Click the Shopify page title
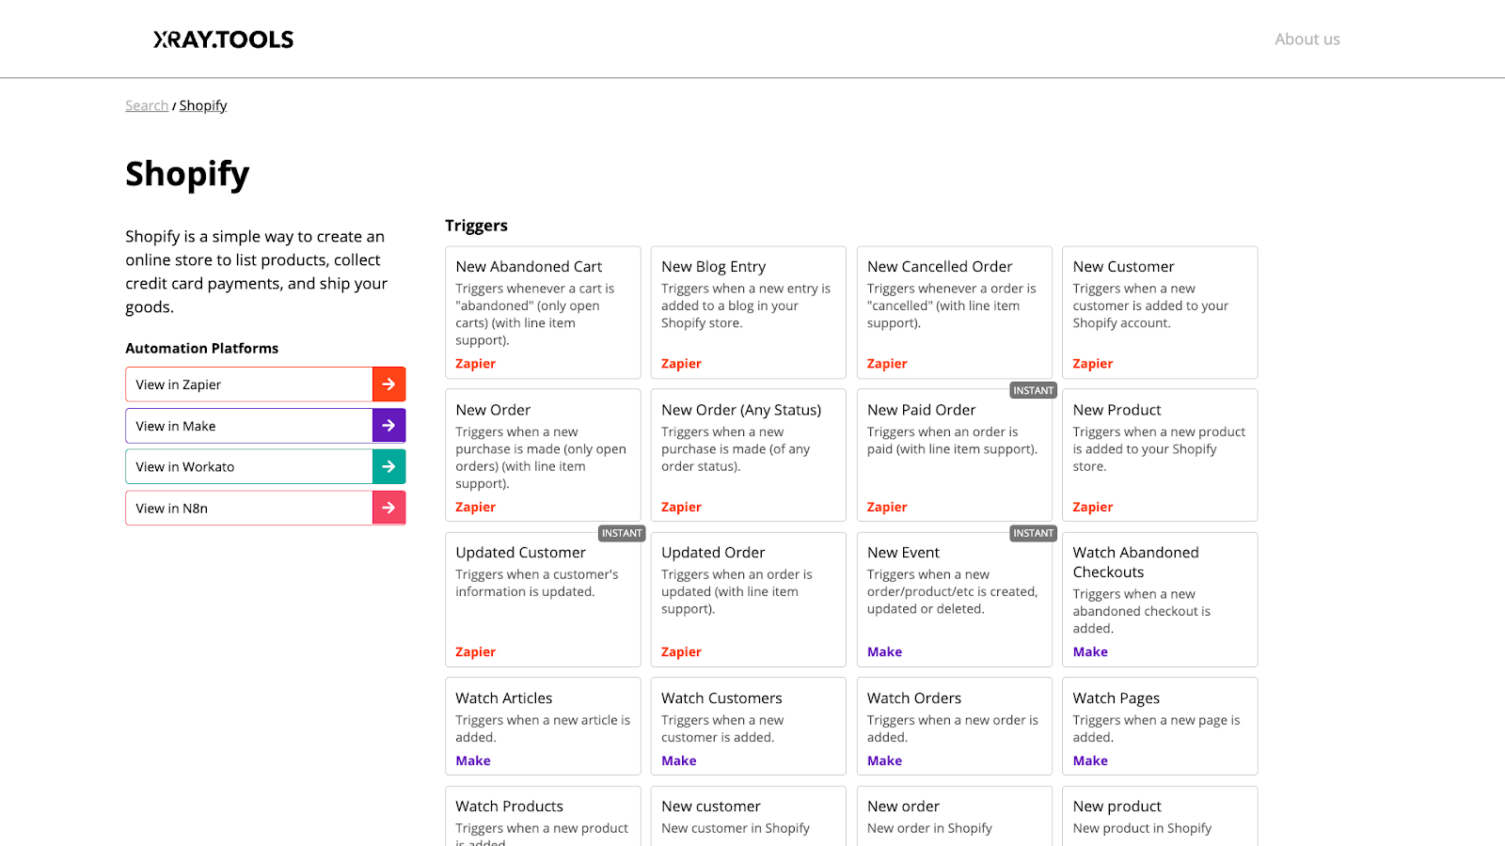The height and width of the screenshot is (846, 1505). click(x=187, y=174)
